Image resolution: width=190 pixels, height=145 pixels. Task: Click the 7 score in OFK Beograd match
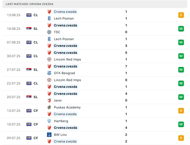pyautogui.click(x=126, y=66)
